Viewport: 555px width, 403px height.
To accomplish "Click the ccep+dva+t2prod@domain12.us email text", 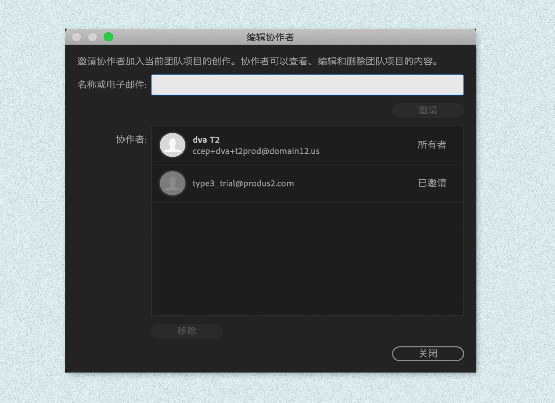I will 256,151.
